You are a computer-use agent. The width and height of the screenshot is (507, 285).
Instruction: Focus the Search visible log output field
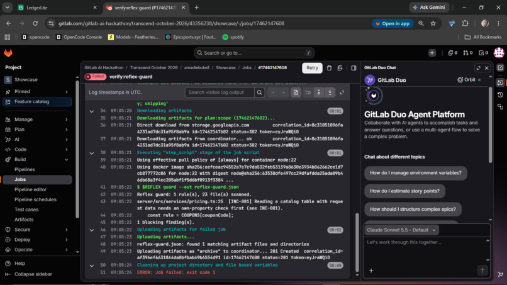[x=220, y=92]
